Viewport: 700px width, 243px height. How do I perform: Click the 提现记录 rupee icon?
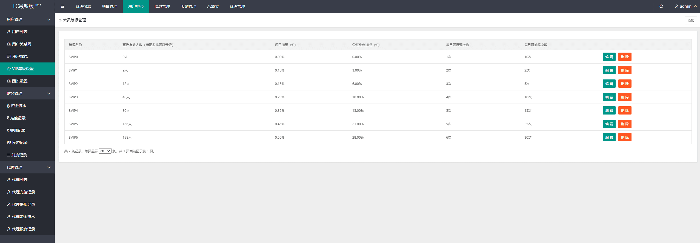(x=8, y=130)
